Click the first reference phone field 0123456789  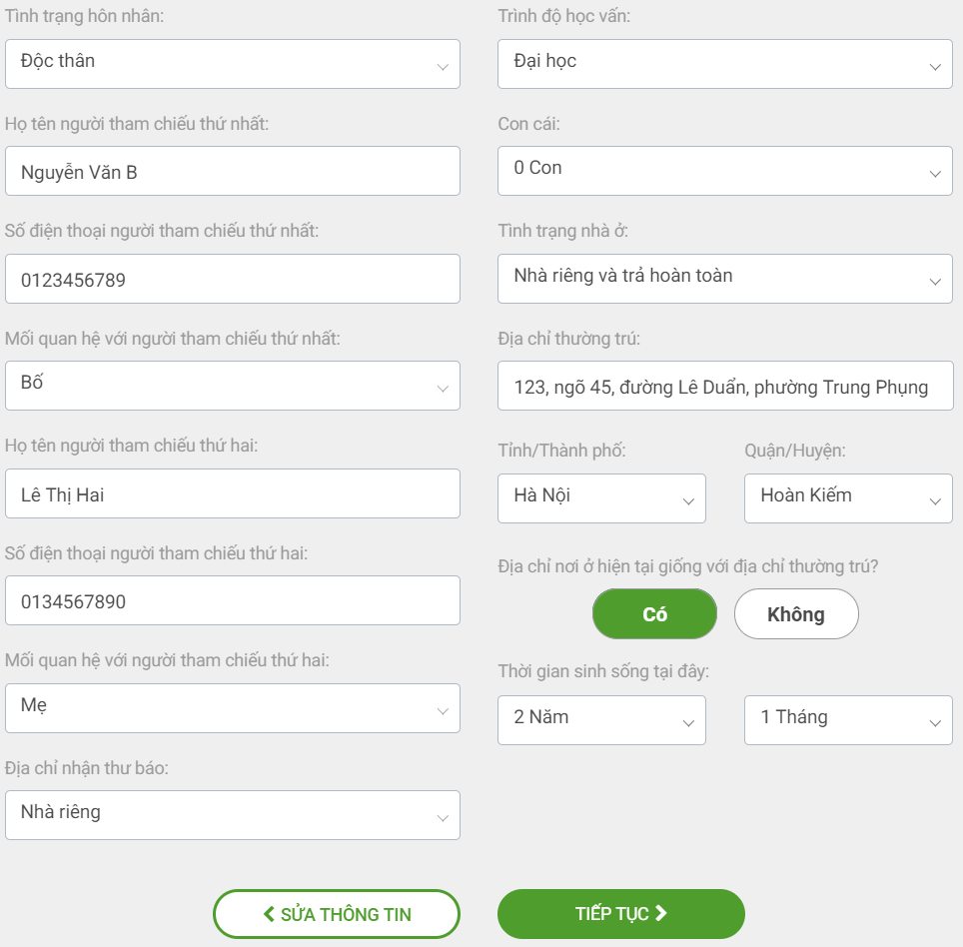[x=232, y=279]
